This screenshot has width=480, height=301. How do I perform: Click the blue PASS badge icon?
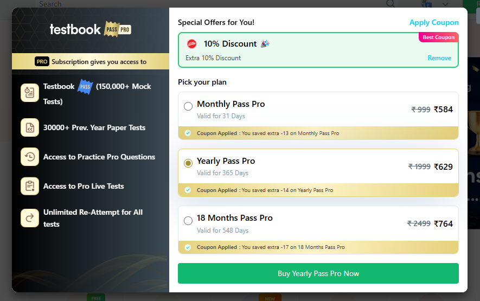click(x=85, y=87)
